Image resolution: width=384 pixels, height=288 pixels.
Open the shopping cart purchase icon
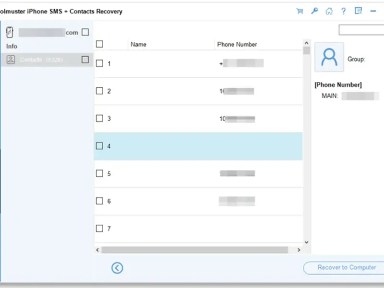click(x=300, y=11)
